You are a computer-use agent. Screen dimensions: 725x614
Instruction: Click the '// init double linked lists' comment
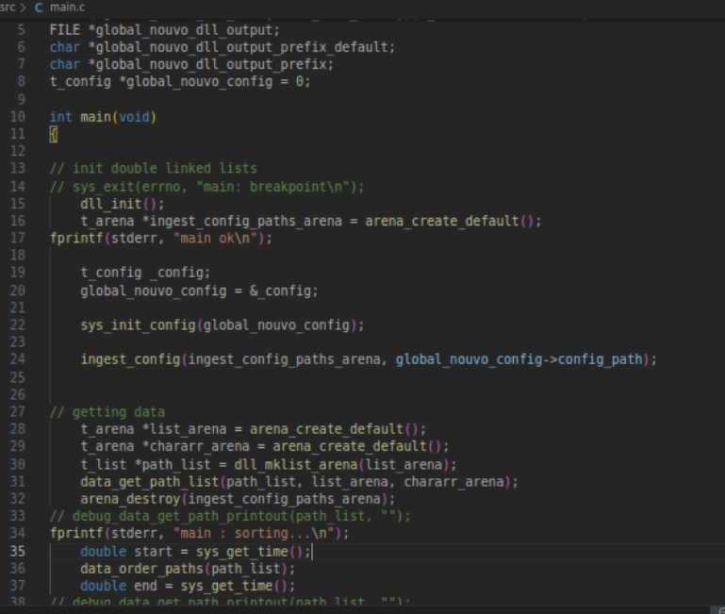(x=153, y=169)
